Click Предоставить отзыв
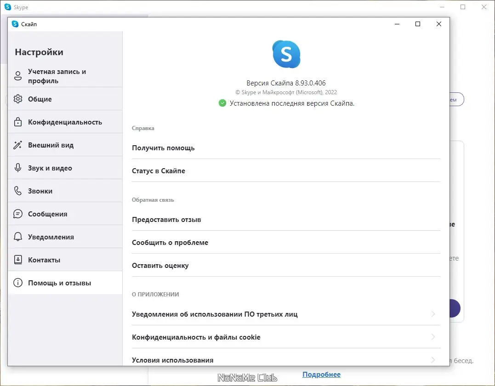The width and height of the screenshot is (495, 386). click(286, 219)
